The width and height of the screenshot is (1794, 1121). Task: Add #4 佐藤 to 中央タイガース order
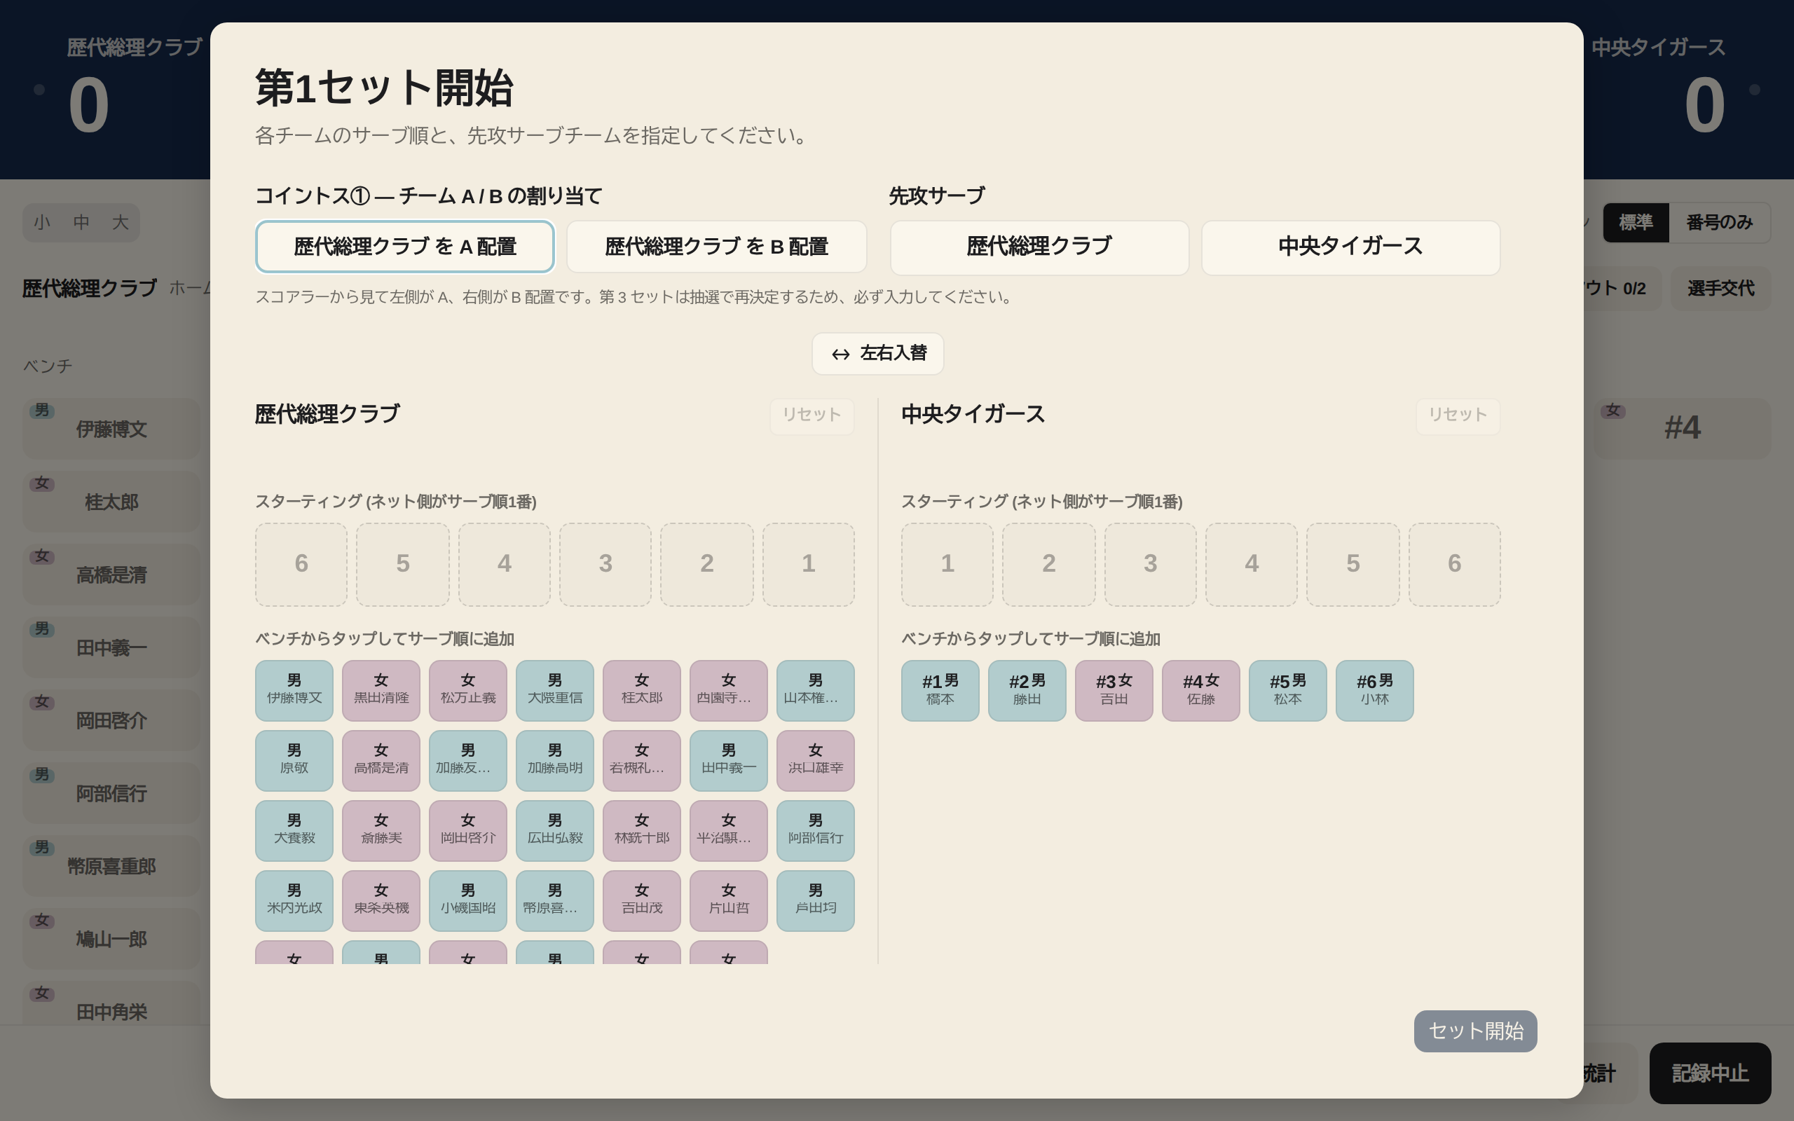point(1200,690)
